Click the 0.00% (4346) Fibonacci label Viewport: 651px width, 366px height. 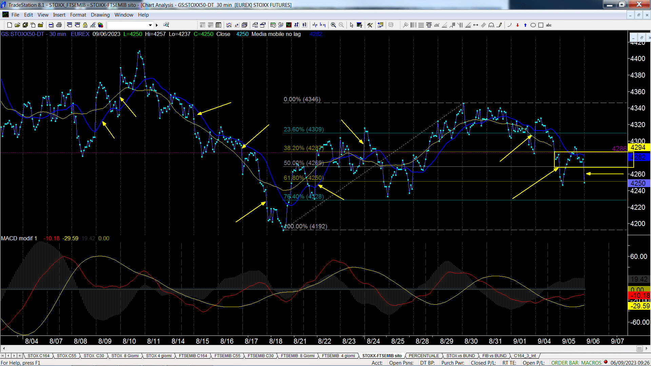pyautogui.click(x=302, y=99)
